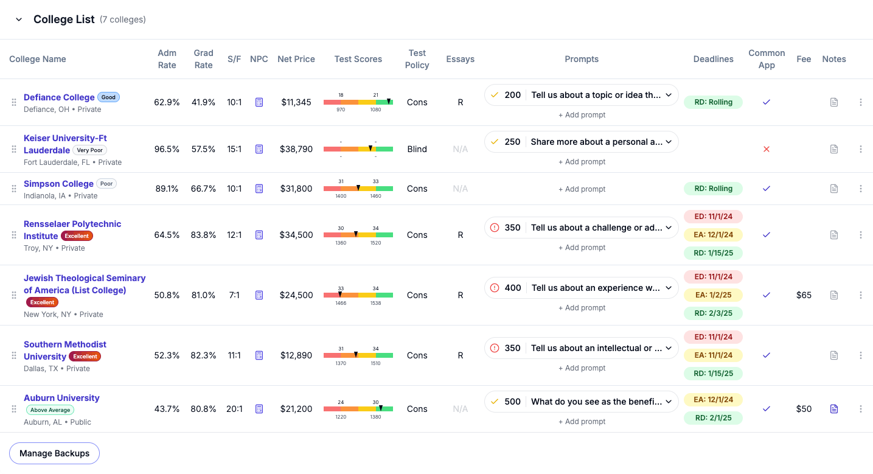Image resolution: width=873 pixels, height=474 pixels.
Task: Toggle Common App checkmark for Rensselaer Polytechnic
Action: pyautogui.click(x=767, y=235)
